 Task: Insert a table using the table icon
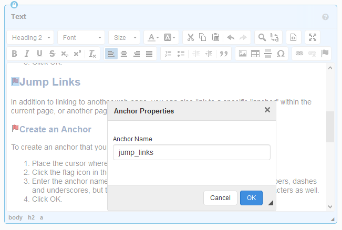(x=255, y=54)
